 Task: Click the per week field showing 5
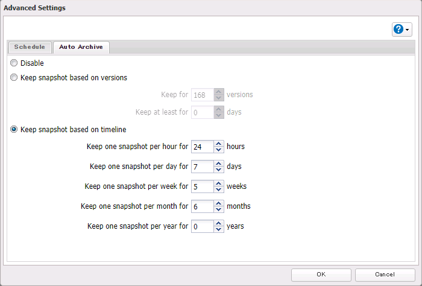[202, 186]
